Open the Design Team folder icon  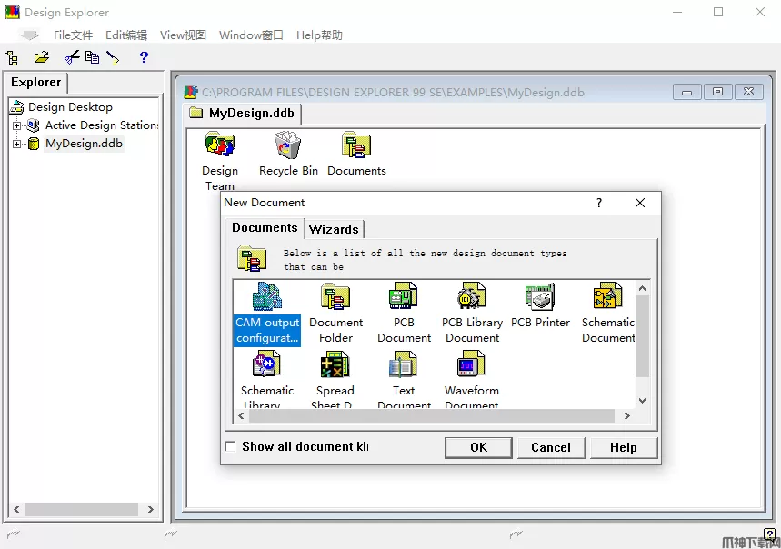coord(220,146)
